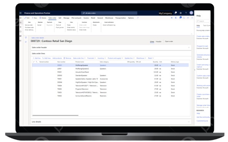Open Financials dropdown menu

[x=92, y=58]
